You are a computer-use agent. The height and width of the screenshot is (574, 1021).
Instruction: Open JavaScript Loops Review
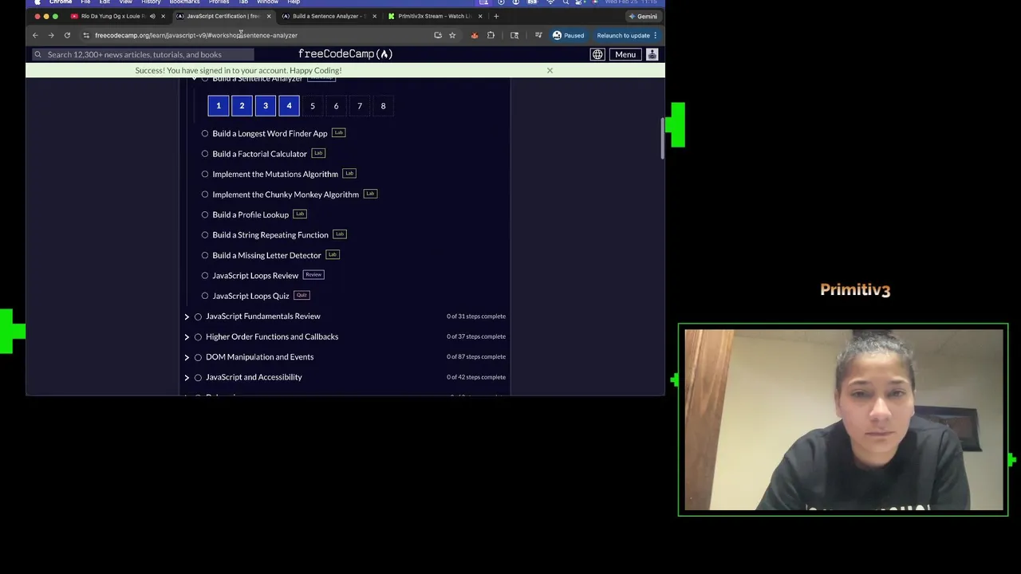255,276
